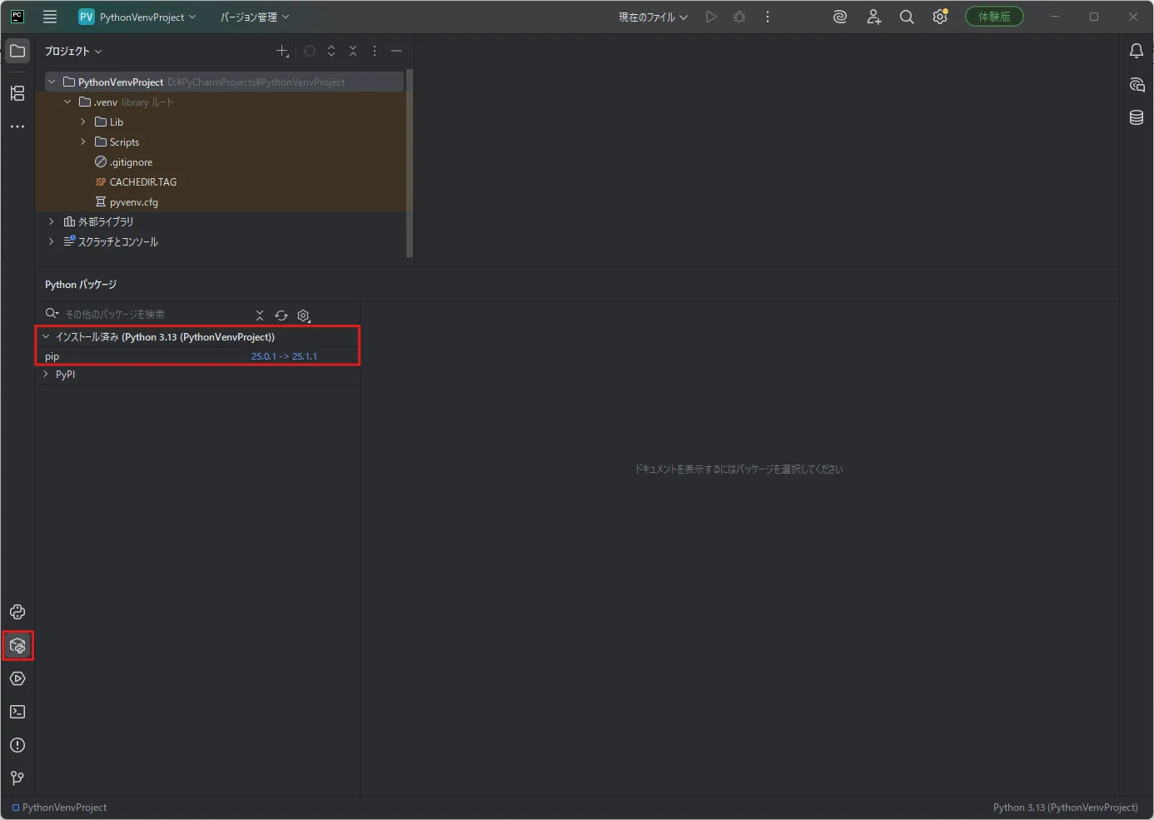The width and height of the screenshot is (1154, 820).
Task: Collapse all in Project tree
Action: click(353, 51)
